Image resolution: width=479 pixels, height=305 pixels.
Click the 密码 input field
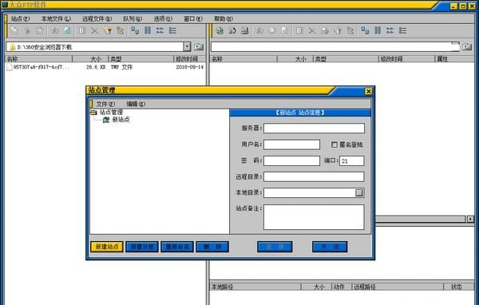point(291,160)
